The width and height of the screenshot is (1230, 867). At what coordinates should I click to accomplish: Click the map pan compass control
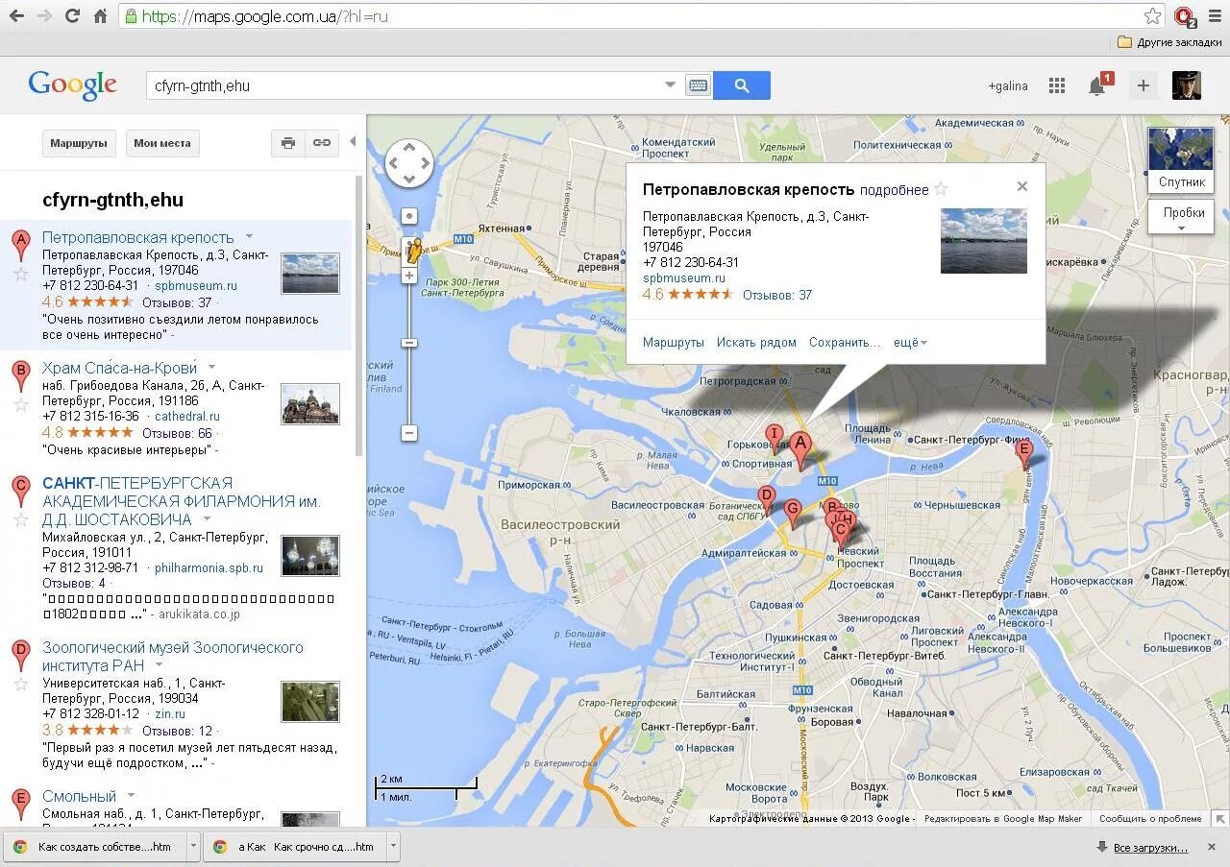409,163
